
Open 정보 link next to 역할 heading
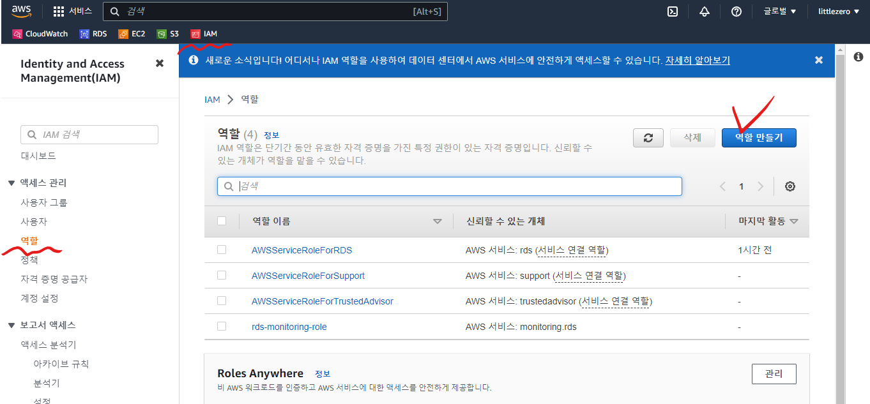coord(271,135)
